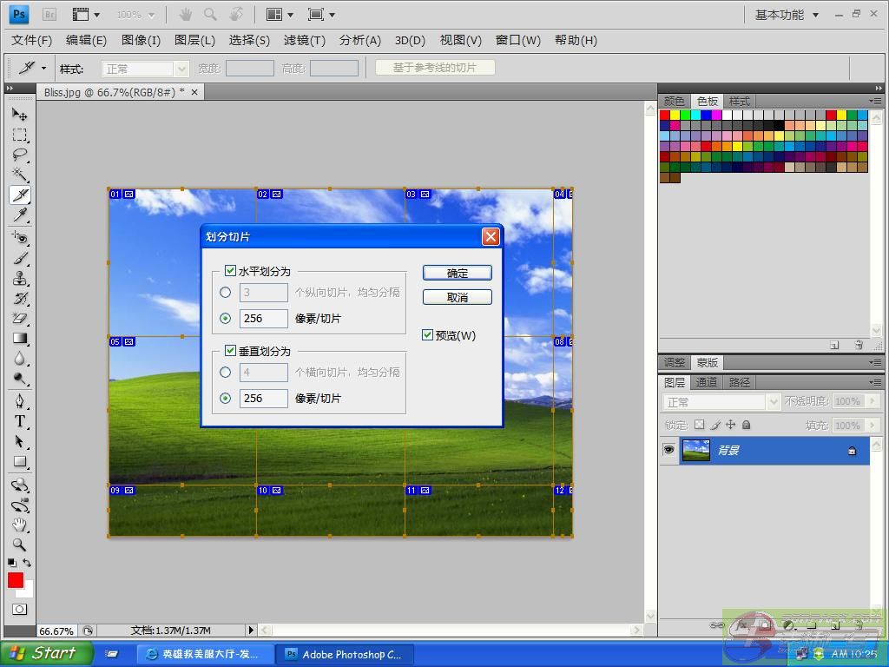Screen dimensions: 889x667
Task: Select the Move tool
Action: [x=20, y=115]
